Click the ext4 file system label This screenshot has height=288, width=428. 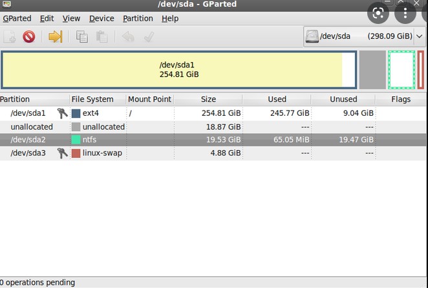[91, 113]
